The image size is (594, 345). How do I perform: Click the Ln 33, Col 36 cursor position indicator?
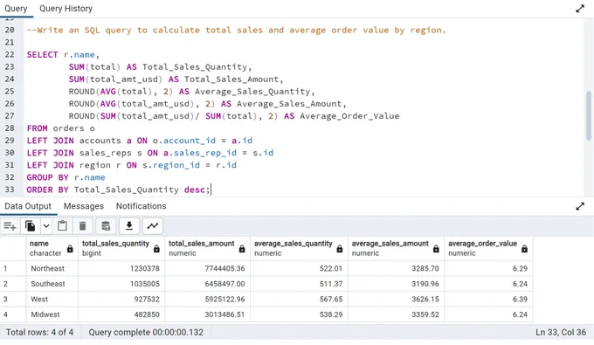coord(561,333)
